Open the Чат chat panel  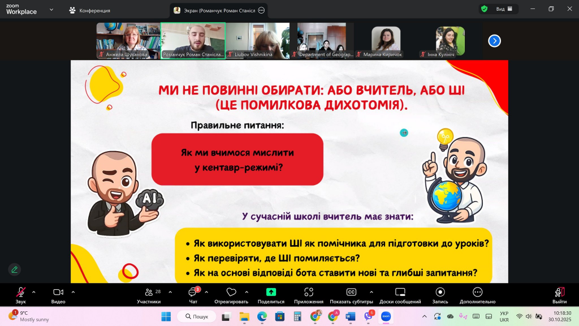[x=193, y=293]
